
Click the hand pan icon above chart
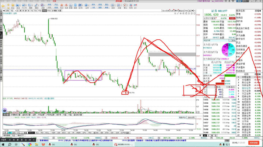(186, 13)
